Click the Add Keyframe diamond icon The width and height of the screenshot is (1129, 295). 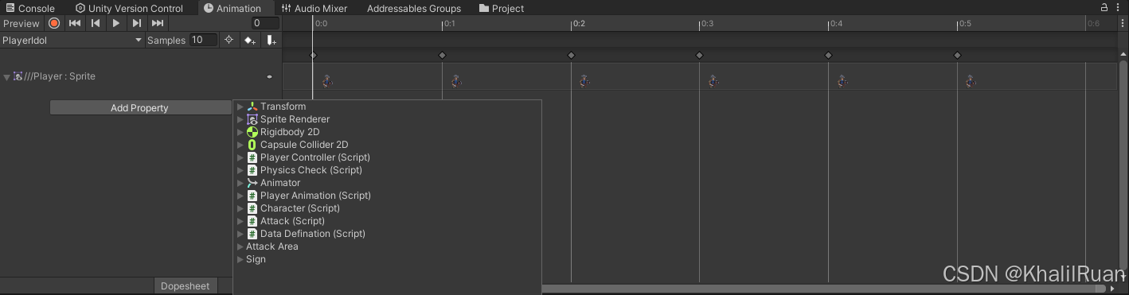pos(250,40)
